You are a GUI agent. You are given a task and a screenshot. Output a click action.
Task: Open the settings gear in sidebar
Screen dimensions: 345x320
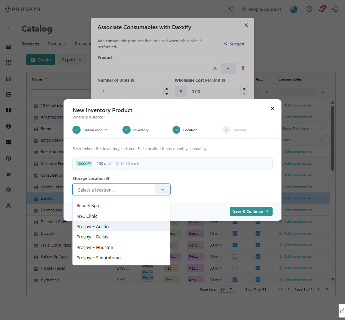pos(9,190)
